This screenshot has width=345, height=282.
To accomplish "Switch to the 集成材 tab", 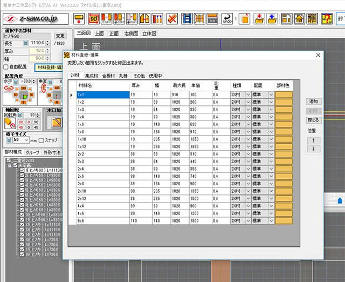I will click(92, 76).
